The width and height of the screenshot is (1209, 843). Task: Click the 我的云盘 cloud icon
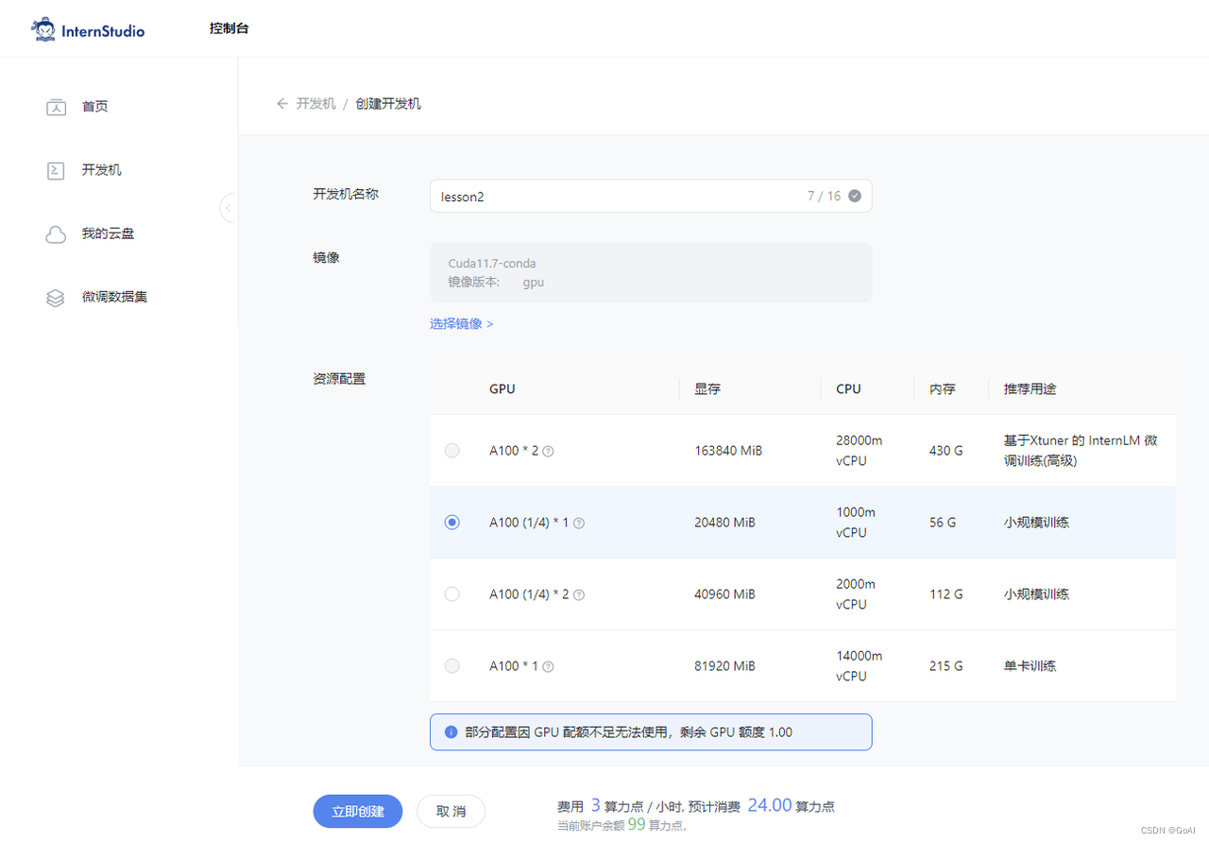click(56, 234)
